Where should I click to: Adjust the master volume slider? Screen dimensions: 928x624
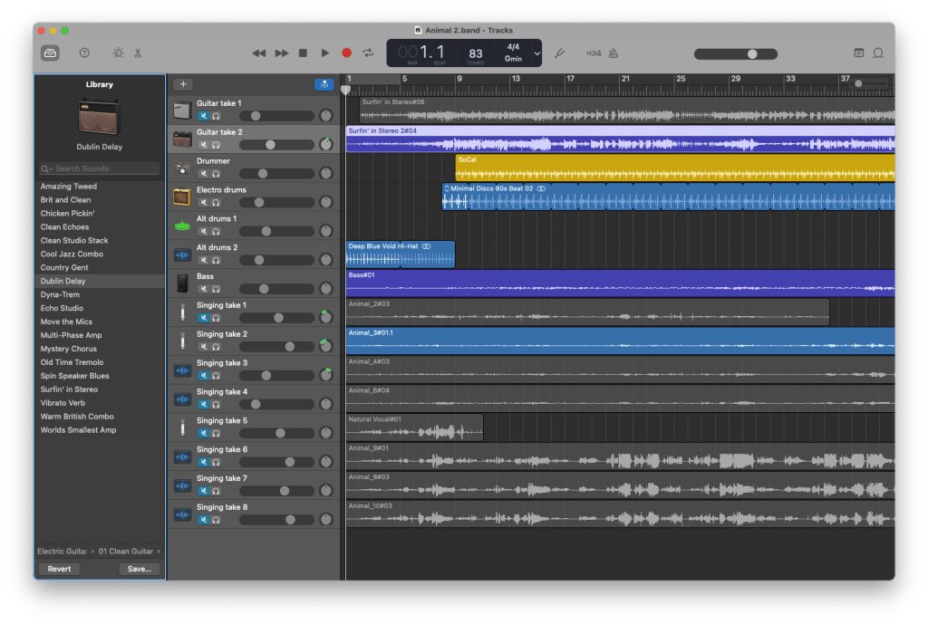(752, 54)
